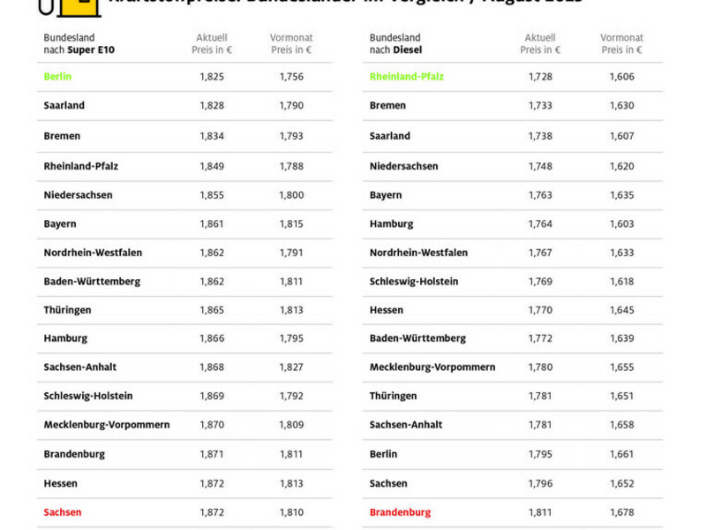Viewport: 714px width, 530px height.
Task: Select Schleswig-Holstein in the Diesel table
Action: click(413, 282)
